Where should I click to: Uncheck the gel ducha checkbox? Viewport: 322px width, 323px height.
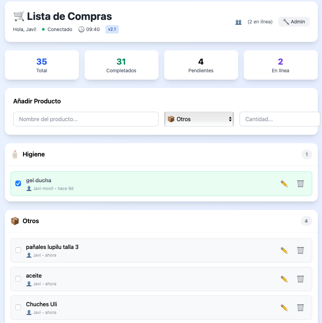tap(18, 184)
